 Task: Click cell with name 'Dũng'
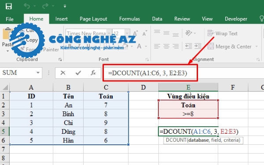(x=68, y=132)
